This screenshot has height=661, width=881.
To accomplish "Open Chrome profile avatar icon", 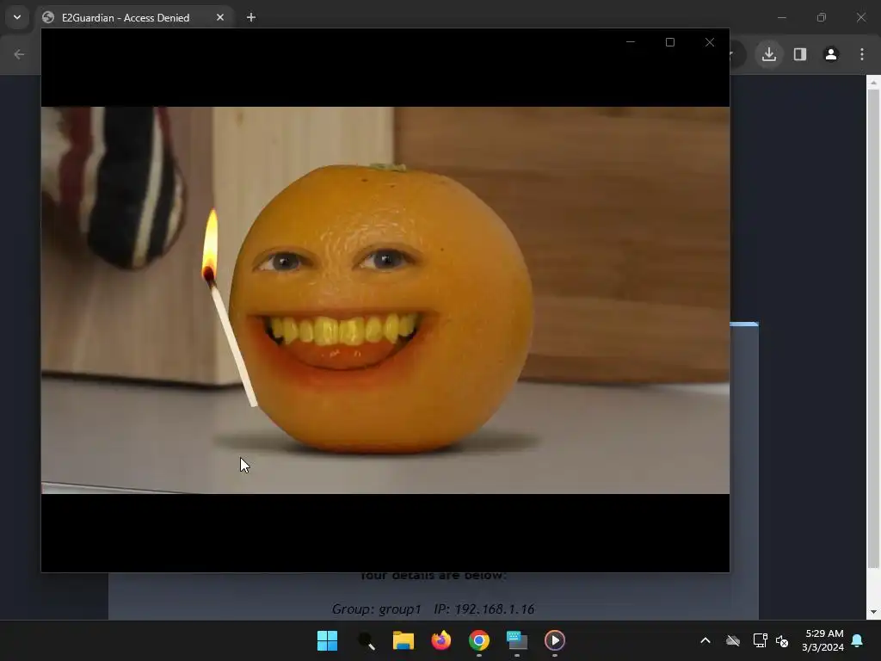I will (x=831, y=54).
